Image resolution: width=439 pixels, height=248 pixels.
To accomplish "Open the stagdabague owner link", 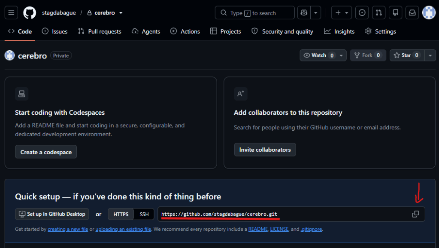I will pos(59,12).
